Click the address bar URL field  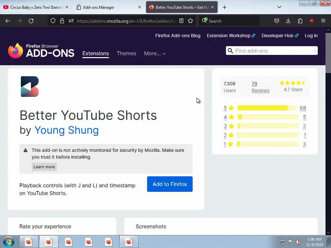point(126,21)
